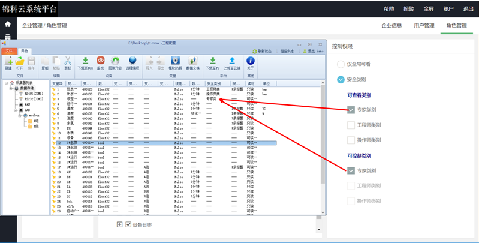Expand the 设备日志 plus node

[119, 224]
